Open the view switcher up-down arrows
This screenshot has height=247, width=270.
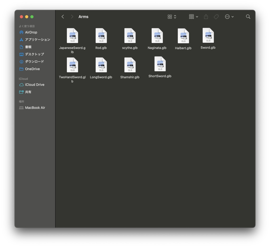pyautogui.click(x=175, y=17)
